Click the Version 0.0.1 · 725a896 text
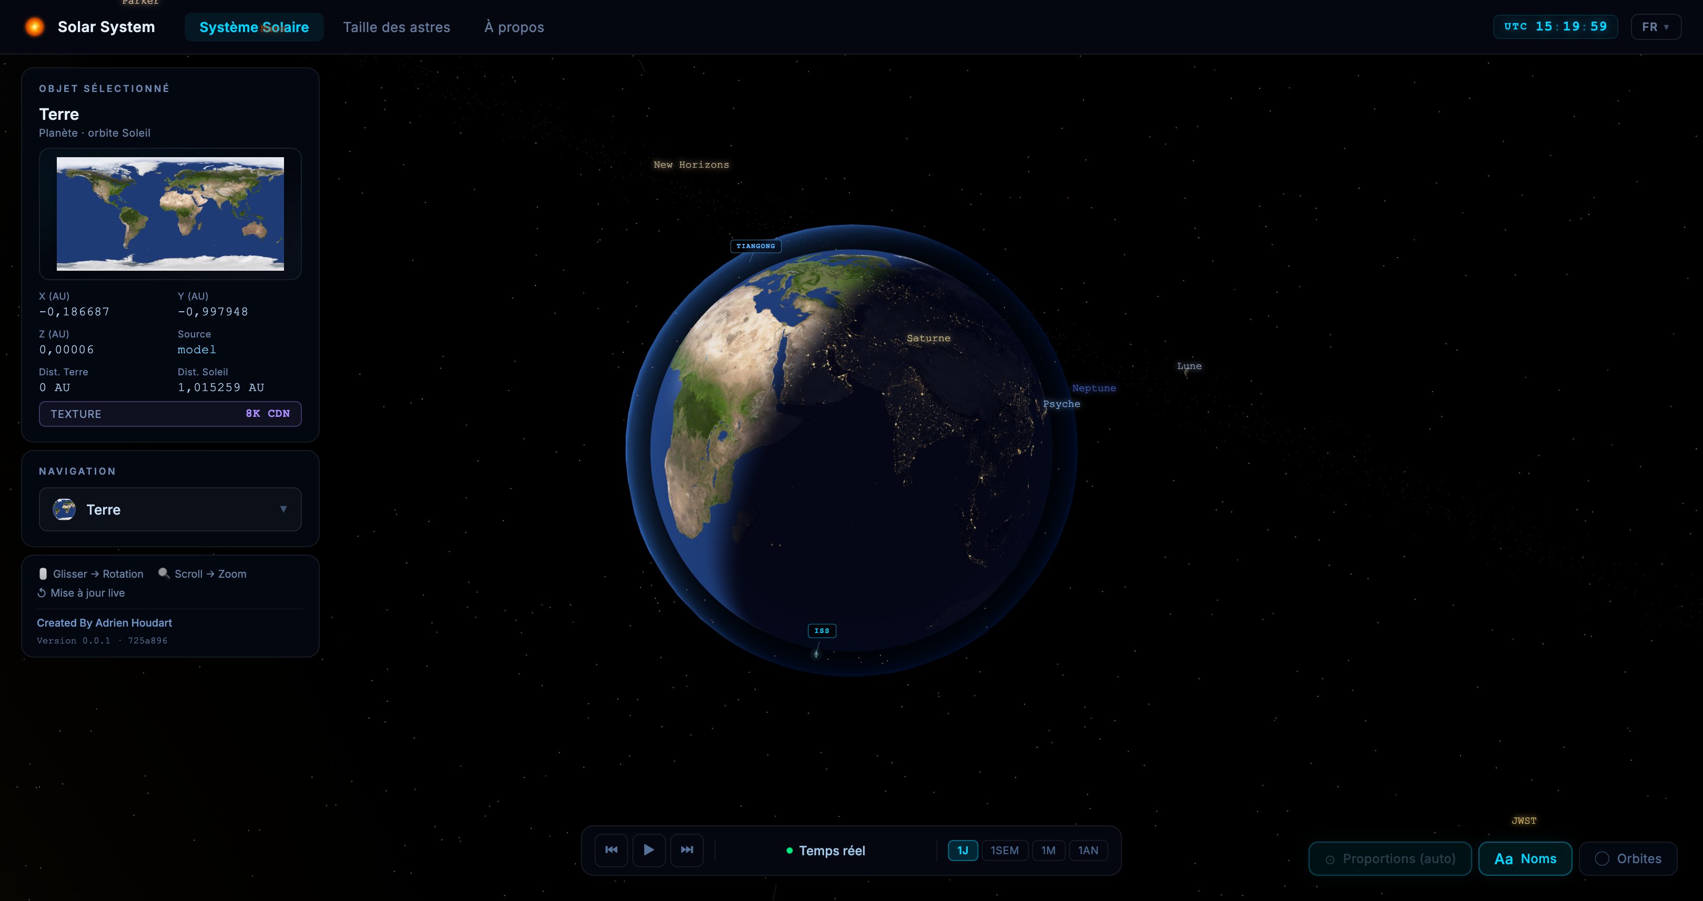This screenshot has width=1703, height=901. click(x=102, y=641)
